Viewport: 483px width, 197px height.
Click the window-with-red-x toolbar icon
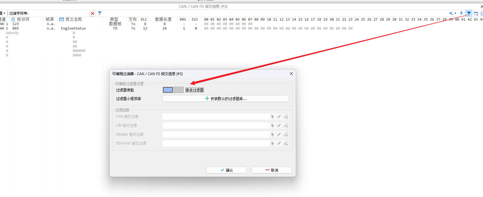tap(476, 13)
